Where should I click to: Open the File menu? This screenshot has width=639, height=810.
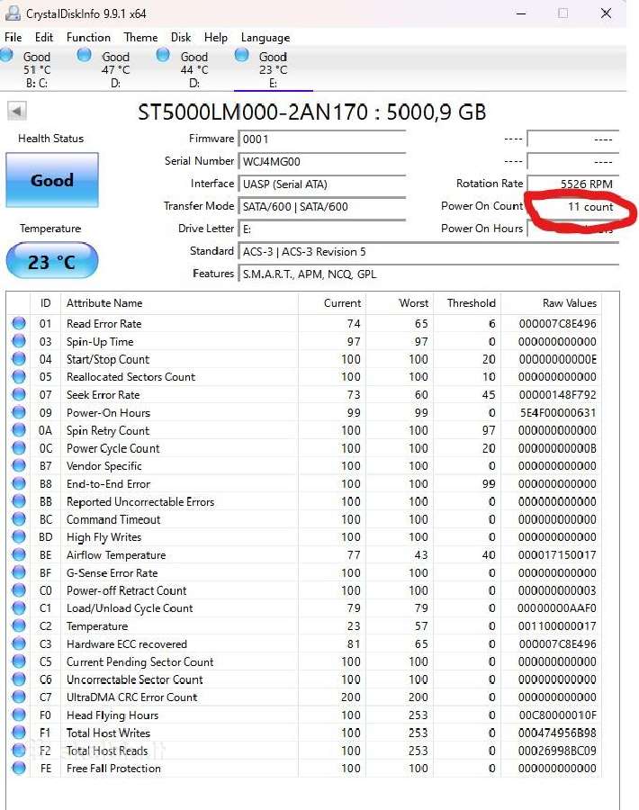pyautogui.click(x=13, y=37)
